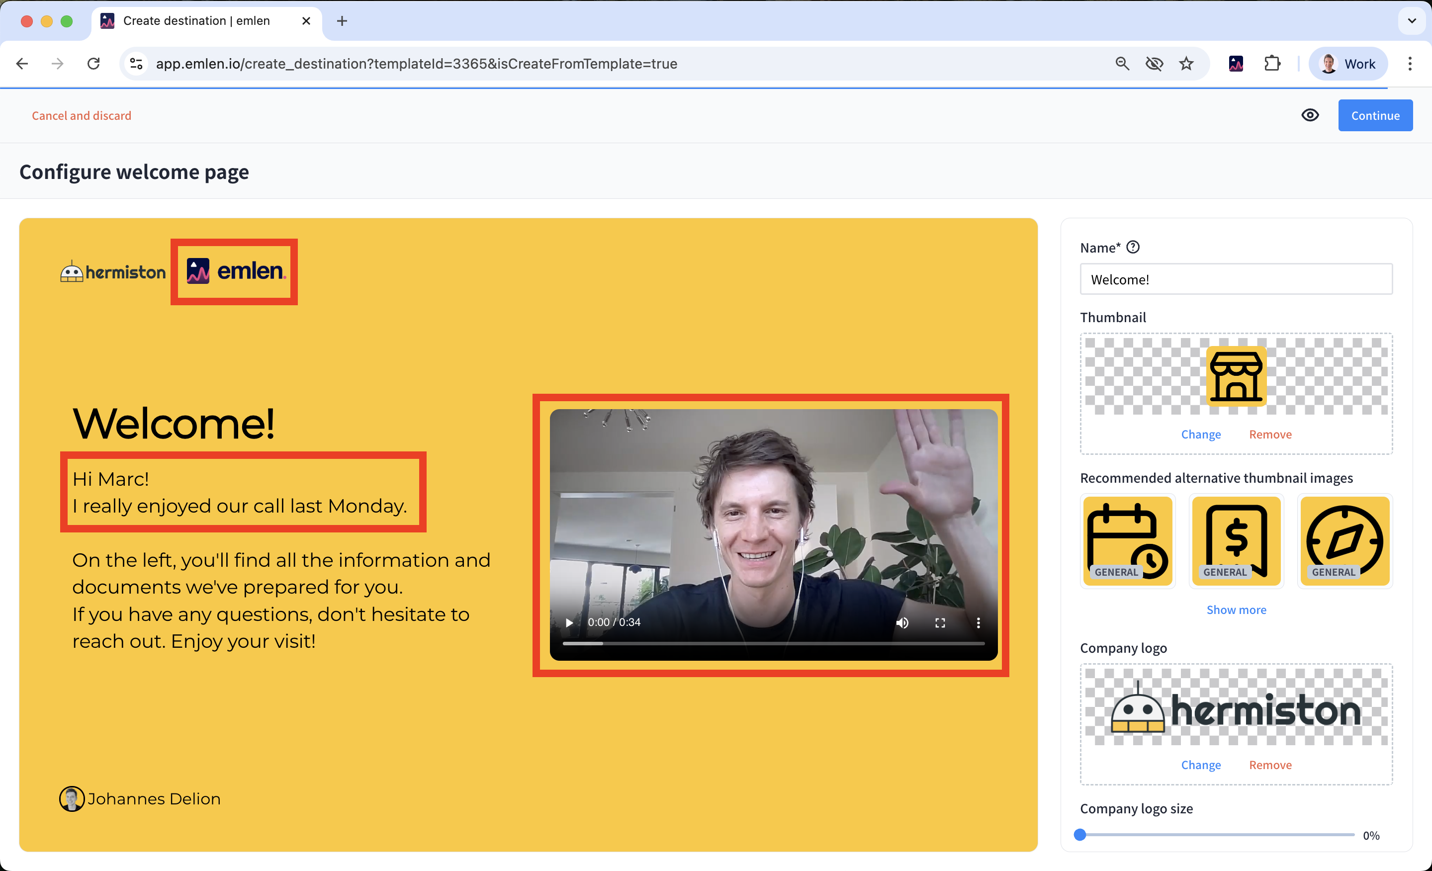The image size is (1432, 871).
Task: Toggle the tracking protection eye icon
Action: [1154, 64]
